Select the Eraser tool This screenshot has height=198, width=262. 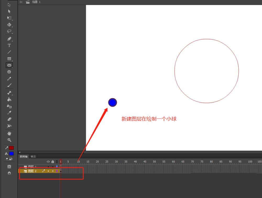pos(9,119)
